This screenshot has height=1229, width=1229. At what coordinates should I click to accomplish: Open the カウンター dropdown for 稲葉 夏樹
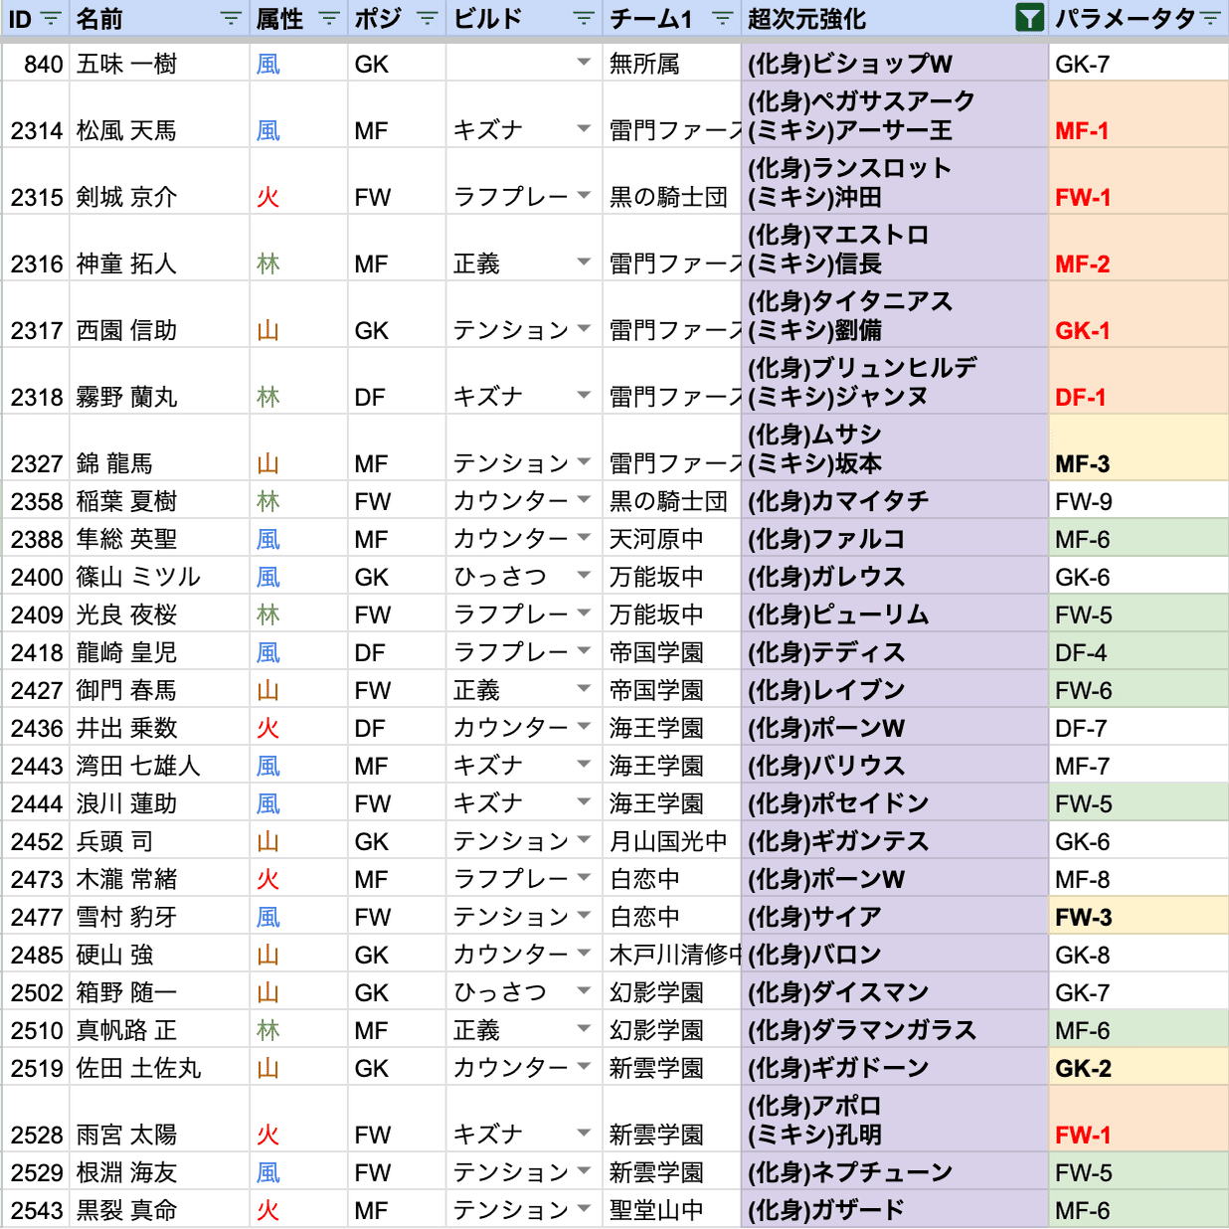585,500
